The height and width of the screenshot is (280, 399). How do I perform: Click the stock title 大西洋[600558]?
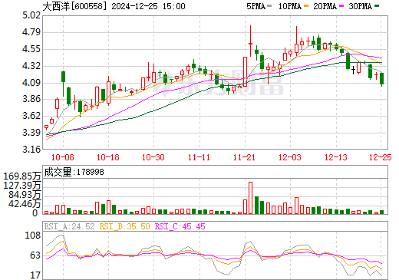[x=74, y=6]
